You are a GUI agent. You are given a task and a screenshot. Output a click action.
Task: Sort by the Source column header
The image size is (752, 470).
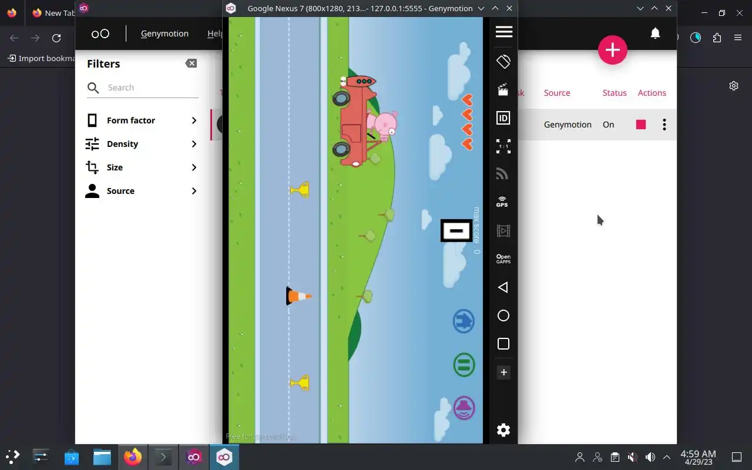coord(557,93)
